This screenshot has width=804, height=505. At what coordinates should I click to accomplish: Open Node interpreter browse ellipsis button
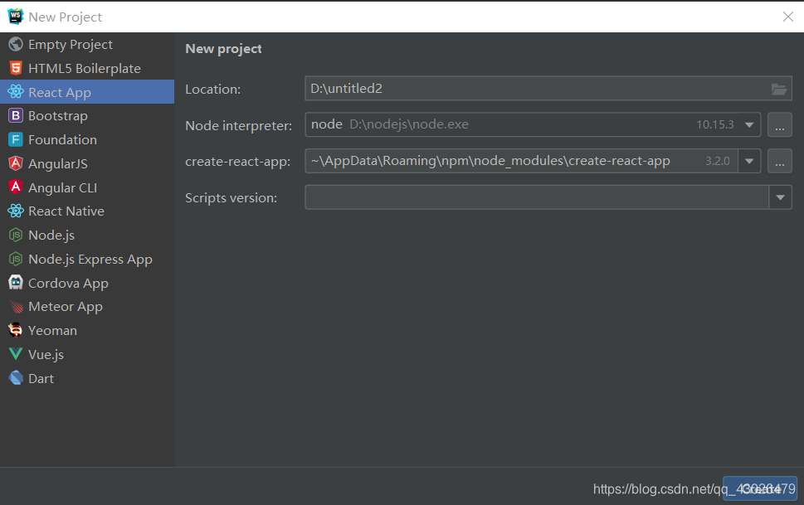point(779,125)
